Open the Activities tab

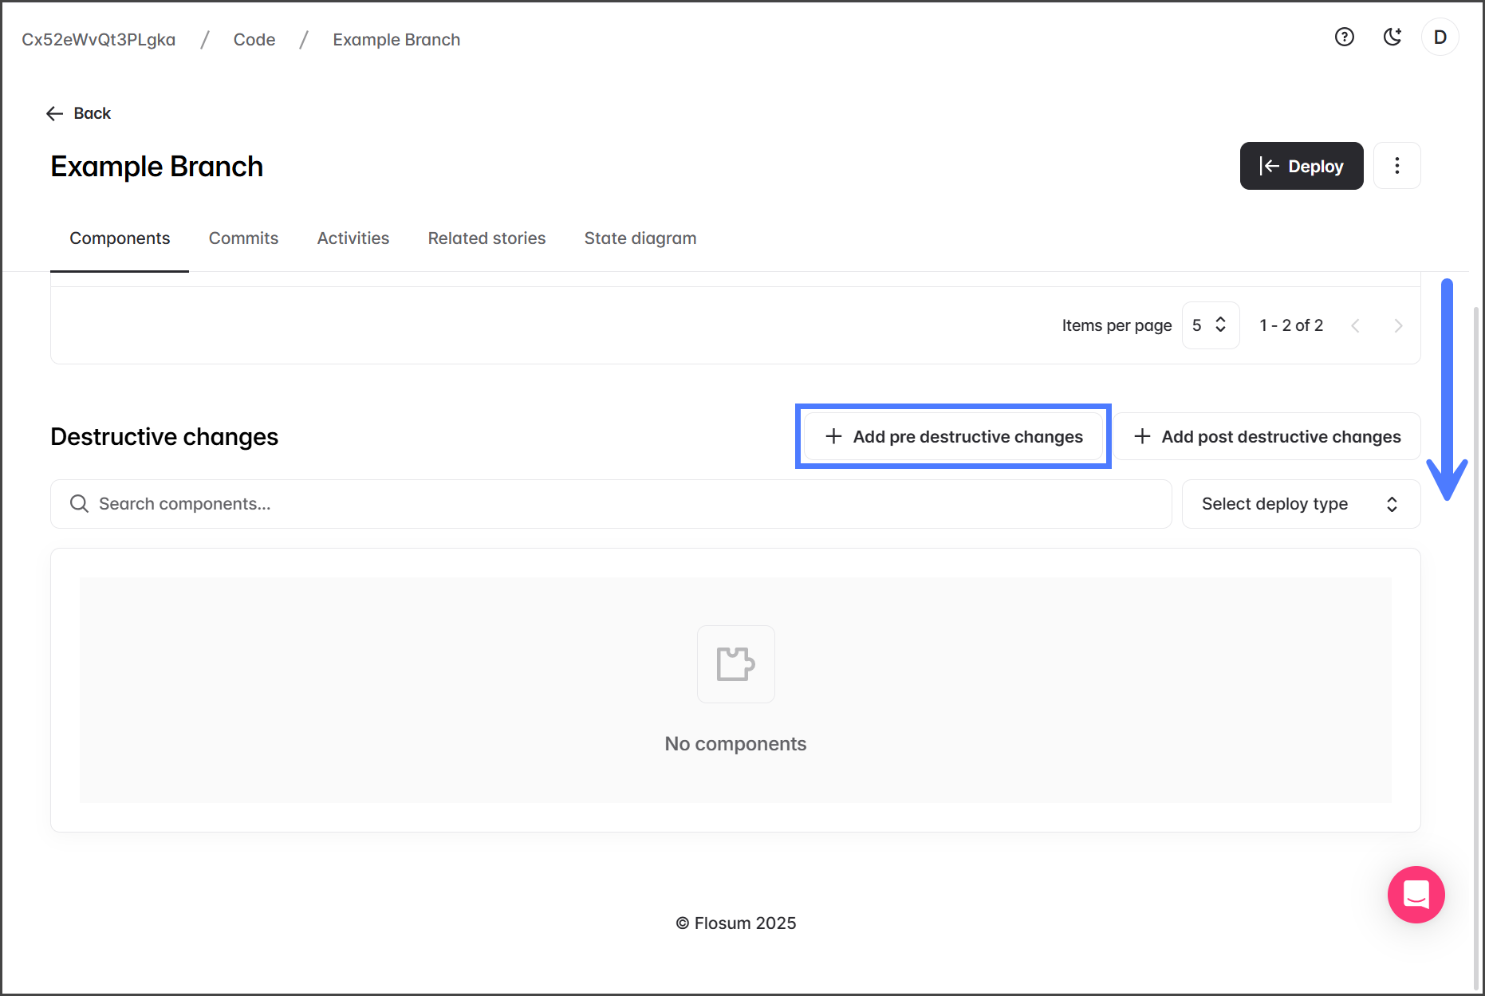pyautogui.click(x=353, y=238)
